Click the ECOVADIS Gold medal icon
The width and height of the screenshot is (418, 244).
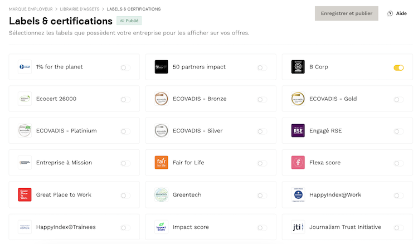(298, 99)
